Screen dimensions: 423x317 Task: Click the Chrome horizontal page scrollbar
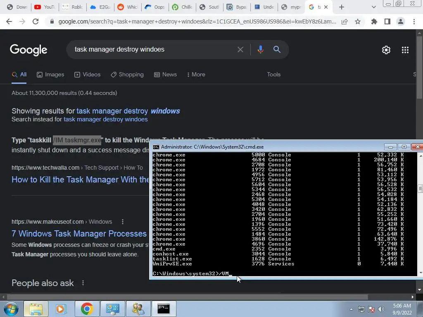[x=188, y=297]
